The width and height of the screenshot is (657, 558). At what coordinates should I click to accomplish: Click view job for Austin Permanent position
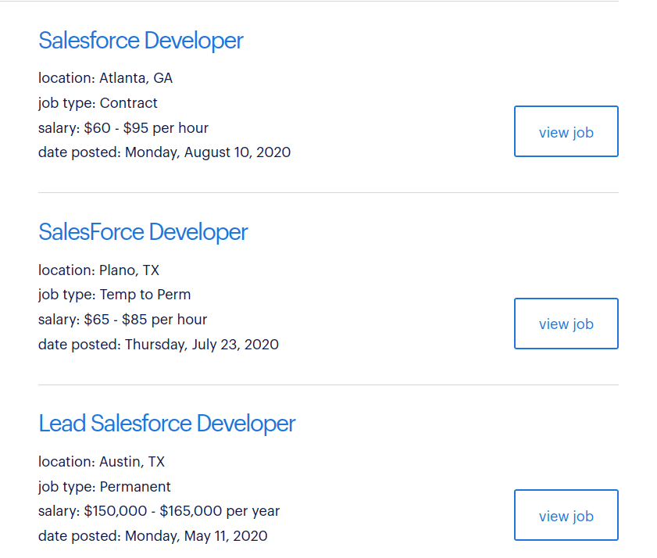(x=566, y=515)
